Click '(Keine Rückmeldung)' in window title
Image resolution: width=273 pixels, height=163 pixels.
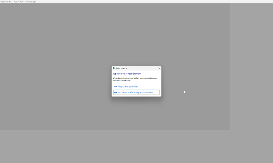[28, 2]
